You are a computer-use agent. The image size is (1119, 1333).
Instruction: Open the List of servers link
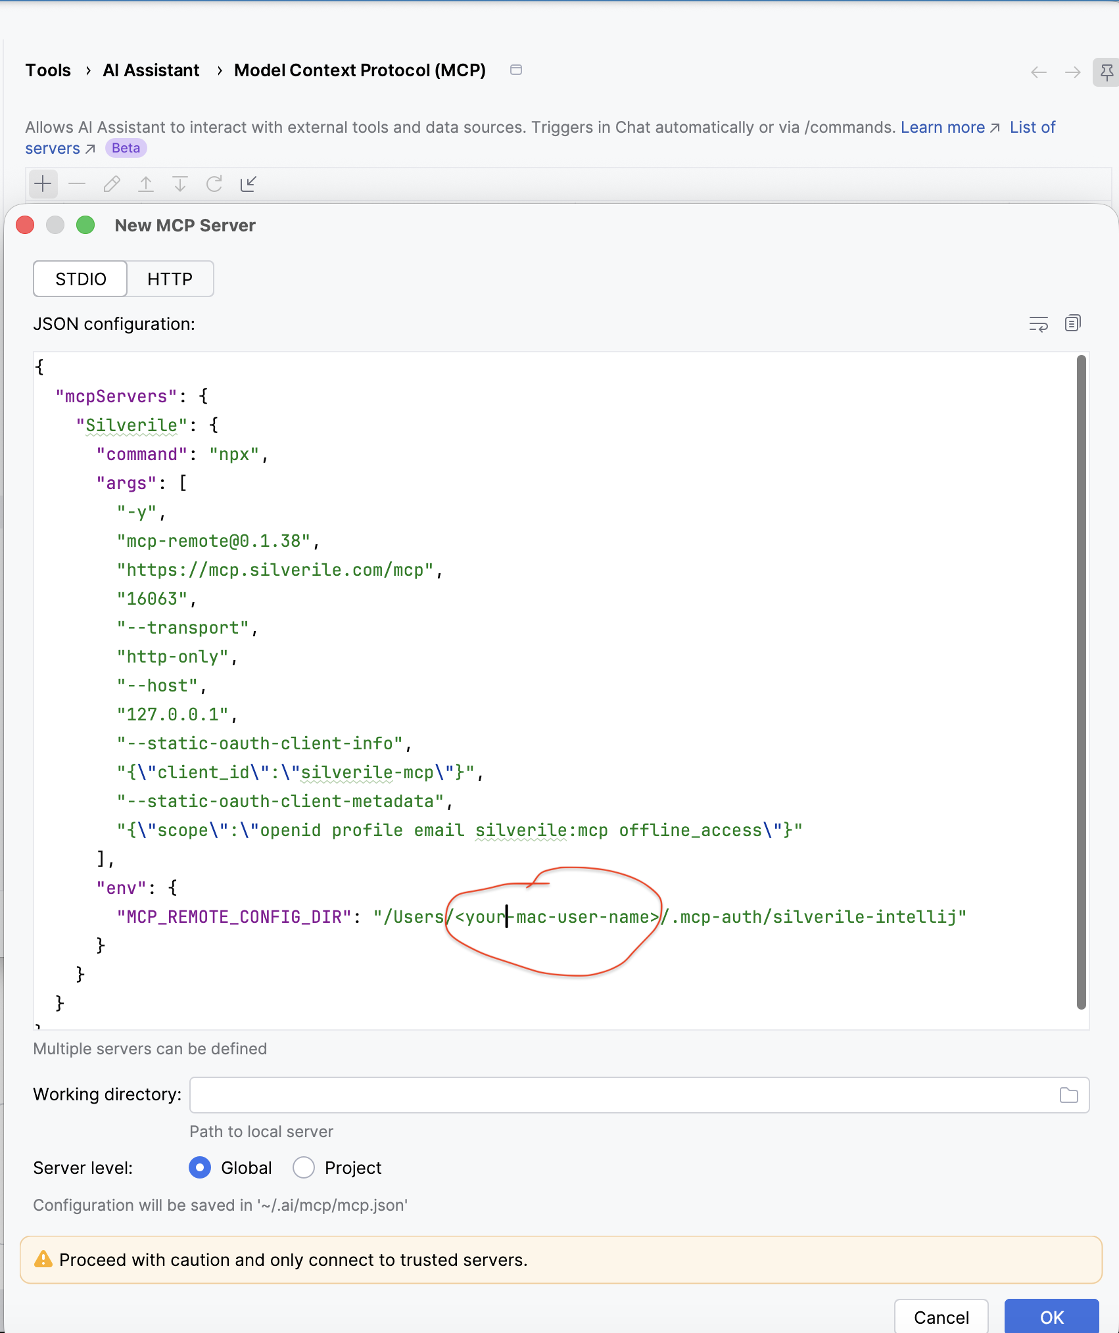tap(1032, 128)
